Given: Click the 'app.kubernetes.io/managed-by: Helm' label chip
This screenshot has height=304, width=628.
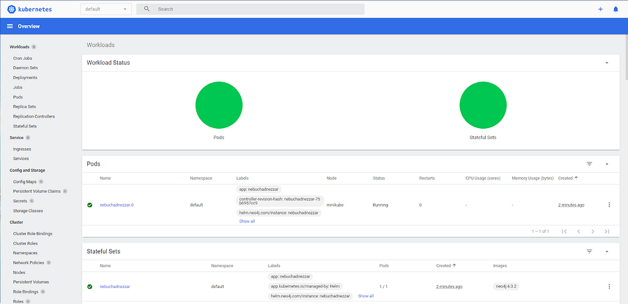Looking at the screenshot, I should pyautogui.click(x=305, y=286).
